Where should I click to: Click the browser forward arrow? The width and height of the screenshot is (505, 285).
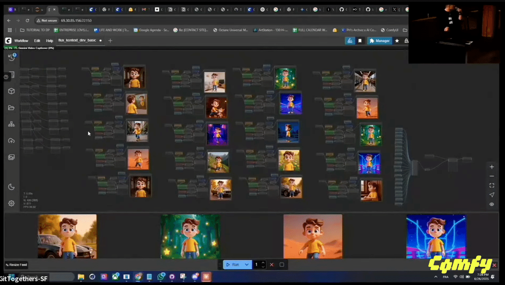point(18,20)
